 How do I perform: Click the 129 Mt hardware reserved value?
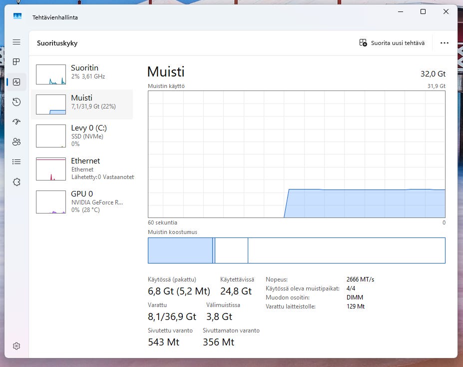coord(356,306)
